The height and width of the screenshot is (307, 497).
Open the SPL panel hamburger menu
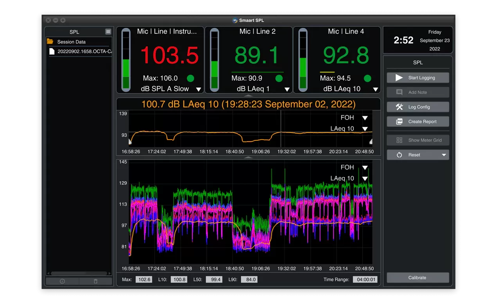108,32
